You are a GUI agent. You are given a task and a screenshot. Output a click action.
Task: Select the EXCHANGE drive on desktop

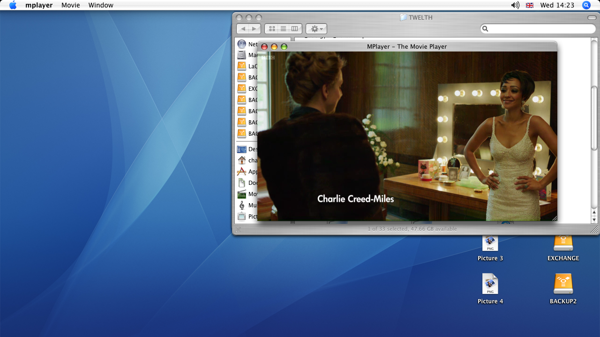pyautogui.click(x=563, y=248)
